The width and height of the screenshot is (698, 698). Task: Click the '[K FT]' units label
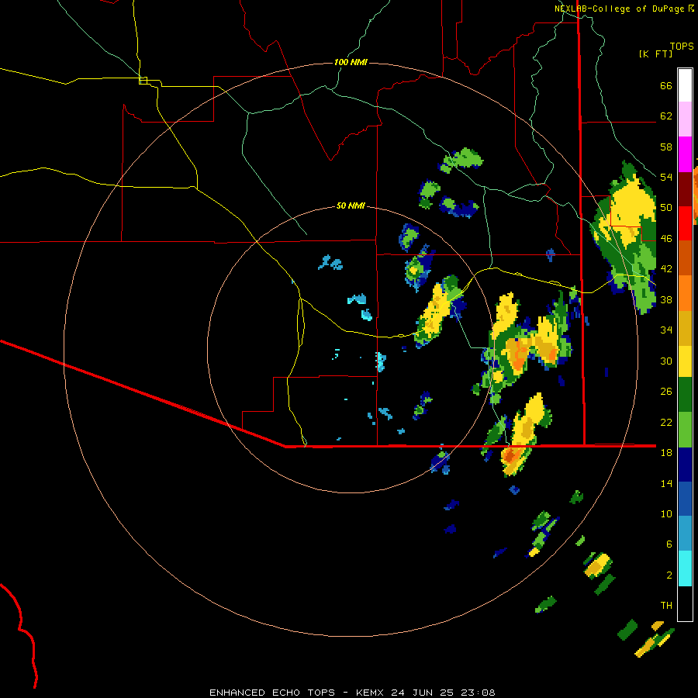point(655,54)
